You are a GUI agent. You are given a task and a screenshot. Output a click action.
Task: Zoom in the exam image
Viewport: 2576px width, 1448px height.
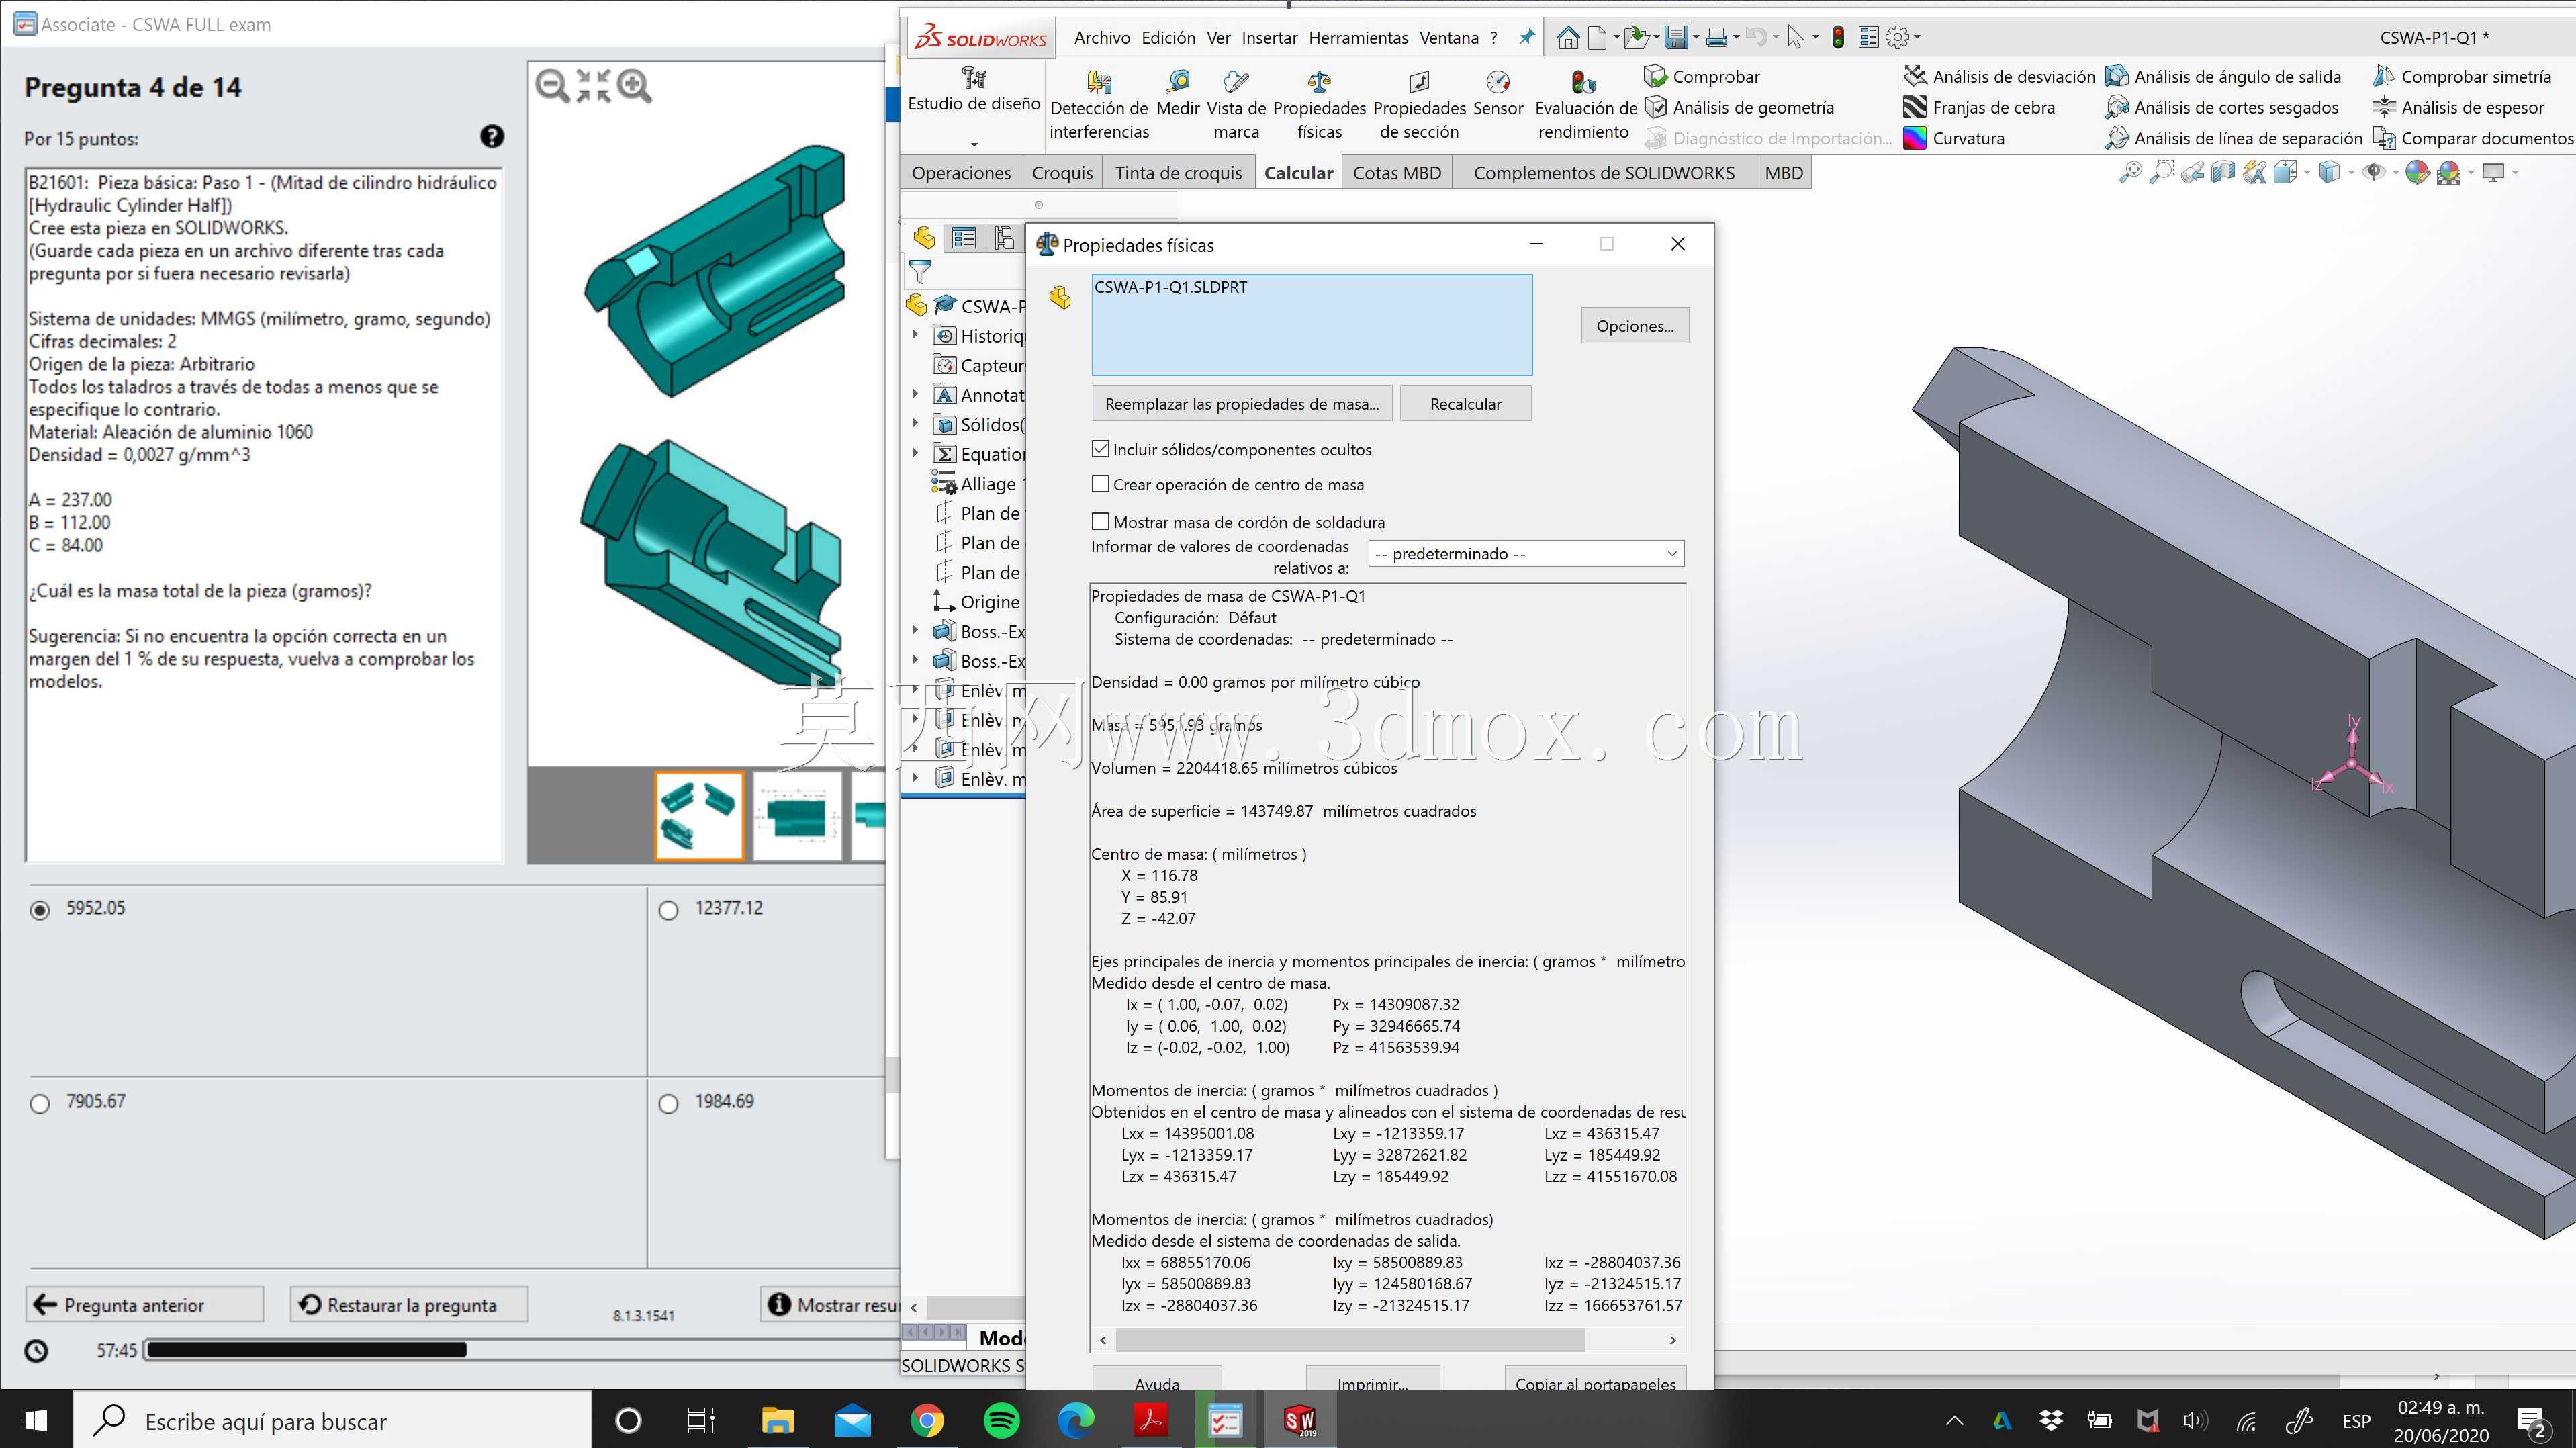[x=635, y=86]
